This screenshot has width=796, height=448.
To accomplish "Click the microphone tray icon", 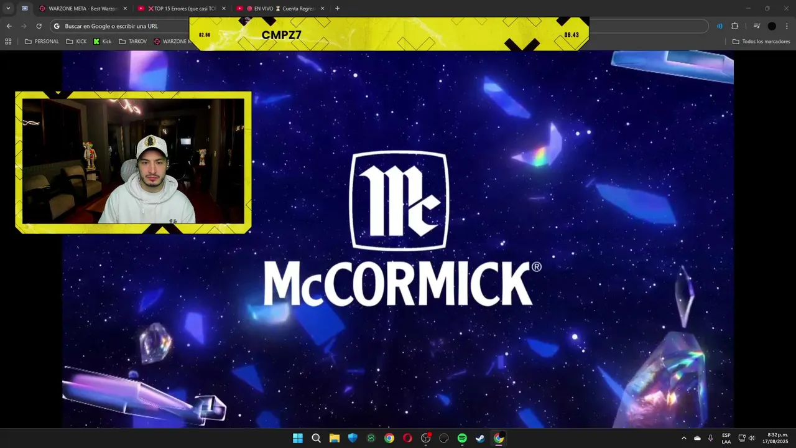I will pyautogui.click(x=711, y=438).
